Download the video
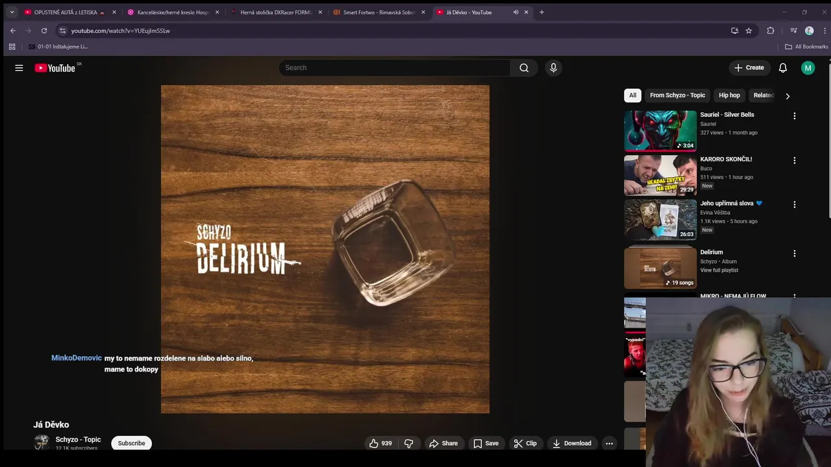The image size is (831, 467). (x=571, y=443)
